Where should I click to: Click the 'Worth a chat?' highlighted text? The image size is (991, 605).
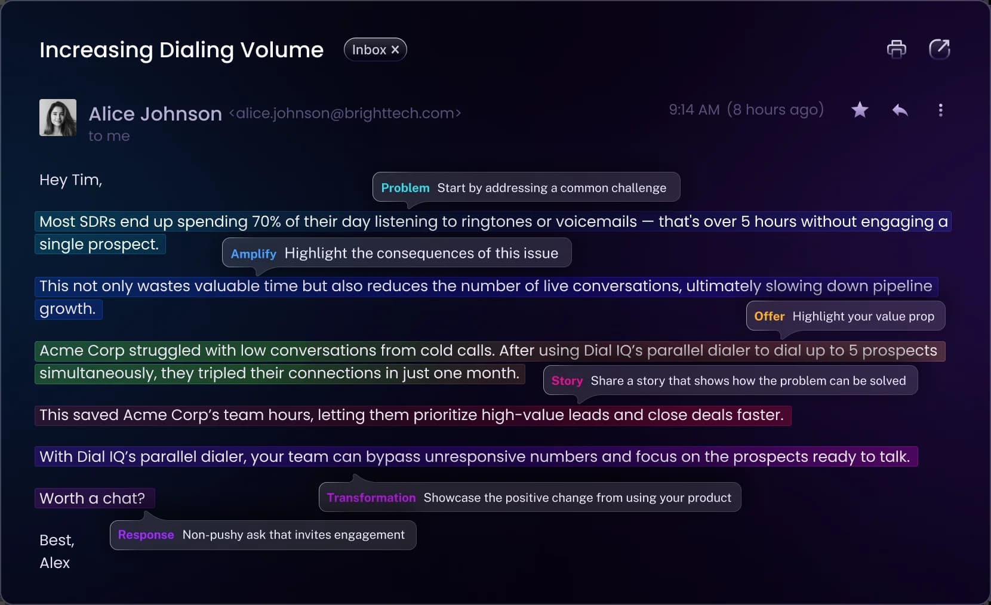pos(95,498)
